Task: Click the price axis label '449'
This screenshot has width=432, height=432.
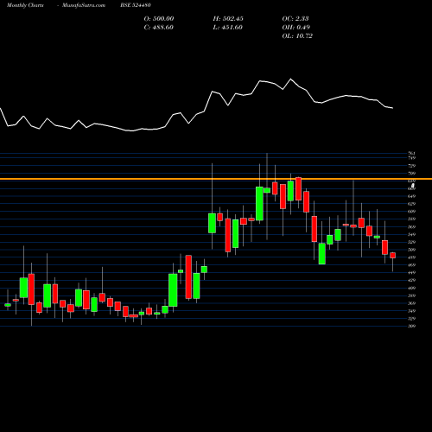Action: 412,272
